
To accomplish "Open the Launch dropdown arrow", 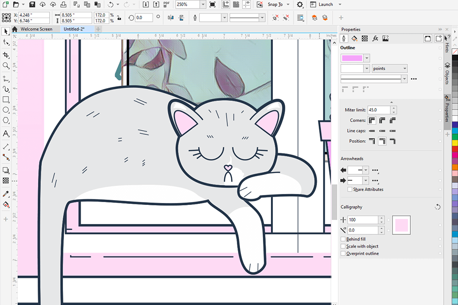I will [x=340, y=4].
